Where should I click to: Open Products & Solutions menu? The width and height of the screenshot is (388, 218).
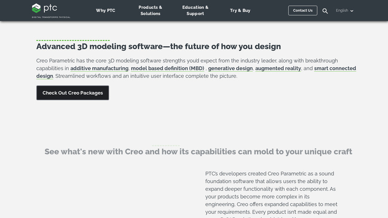pyautogui.click(x=150, y=11)
